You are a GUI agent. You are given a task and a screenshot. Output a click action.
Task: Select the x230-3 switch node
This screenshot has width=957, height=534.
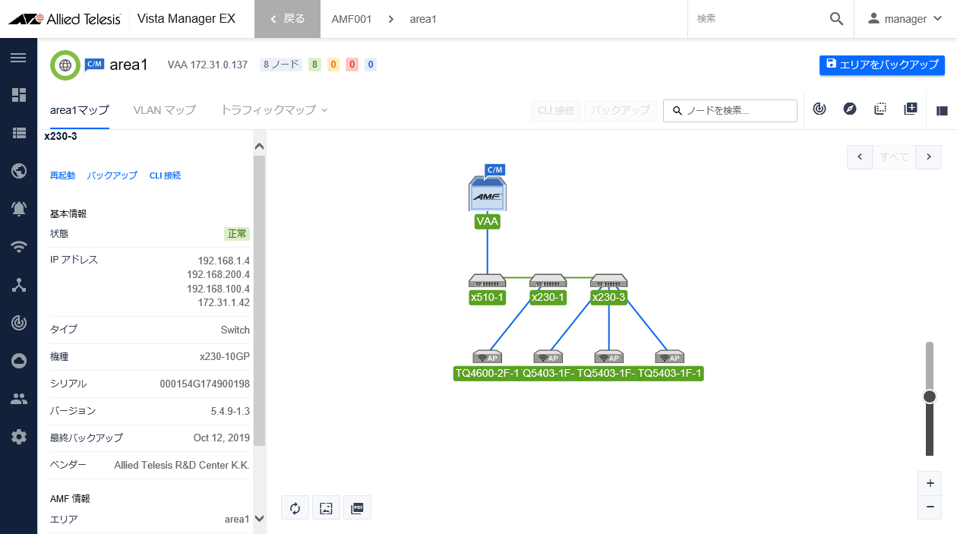pos(608,282)
